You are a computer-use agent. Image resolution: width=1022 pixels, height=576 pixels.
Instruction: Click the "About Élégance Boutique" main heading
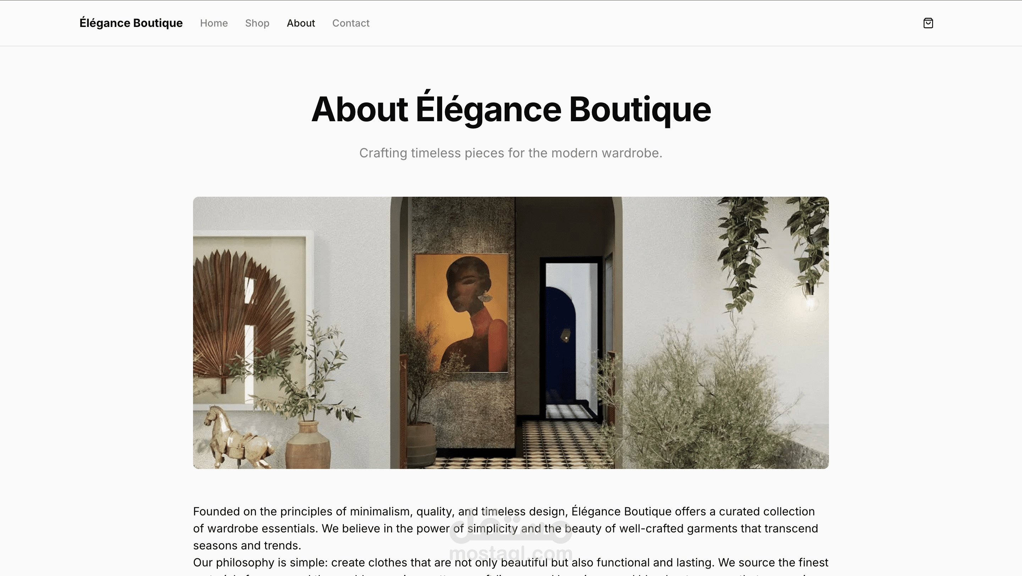point(511,109)
